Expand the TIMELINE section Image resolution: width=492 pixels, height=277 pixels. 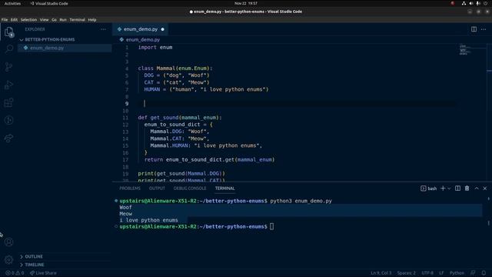34,265
